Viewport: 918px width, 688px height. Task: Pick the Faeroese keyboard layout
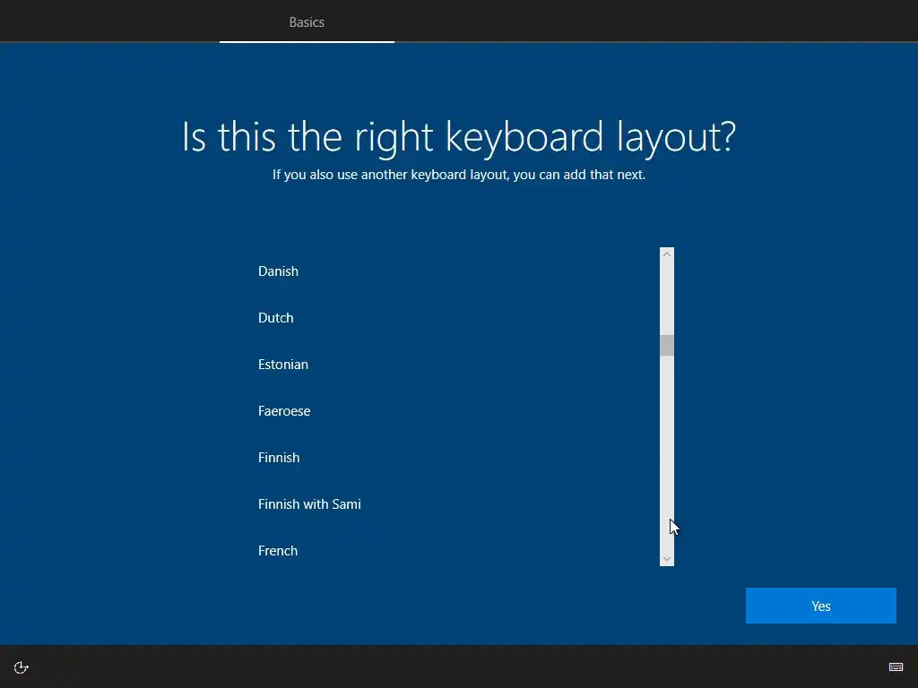[452, 410]
